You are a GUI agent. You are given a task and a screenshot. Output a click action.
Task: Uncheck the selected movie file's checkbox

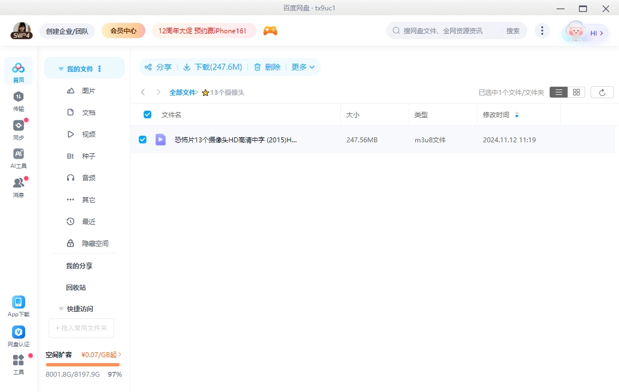(x=143, y=140)
